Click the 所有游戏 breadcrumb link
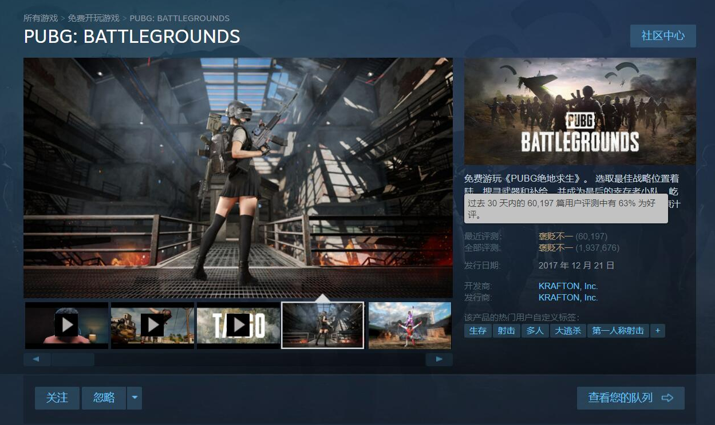 [41, 18]
